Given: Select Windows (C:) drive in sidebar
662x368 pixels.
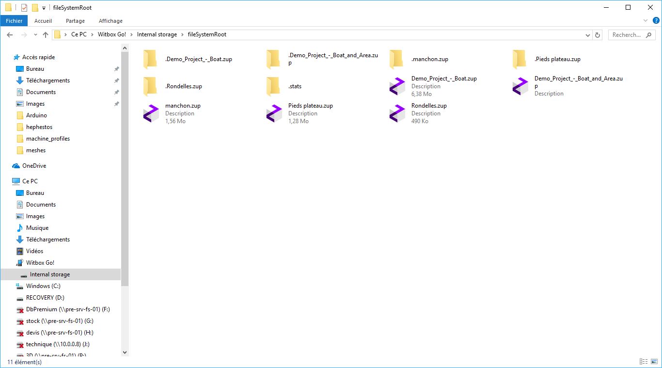Looking at the screenshot, I should click(43, 286).
